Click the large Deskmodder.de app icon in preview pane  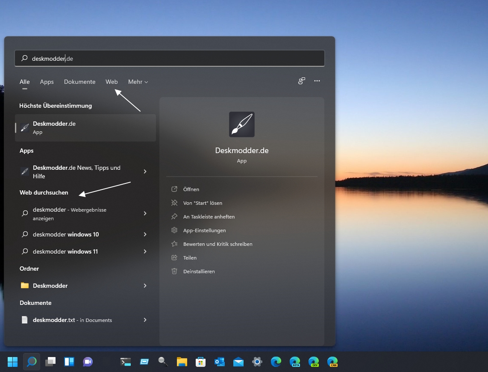[242, 124]
